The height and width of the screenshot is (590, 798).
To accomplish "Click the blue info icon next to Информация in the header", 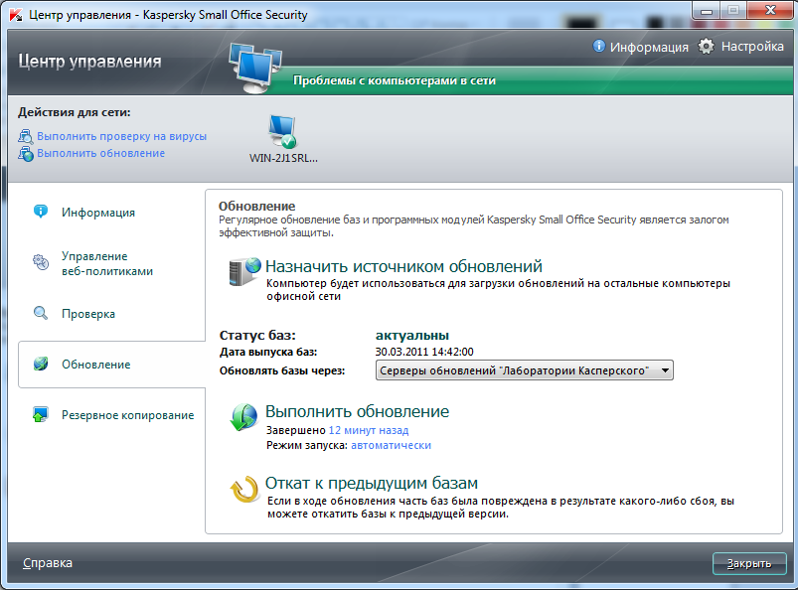I will tap(599, 47).
